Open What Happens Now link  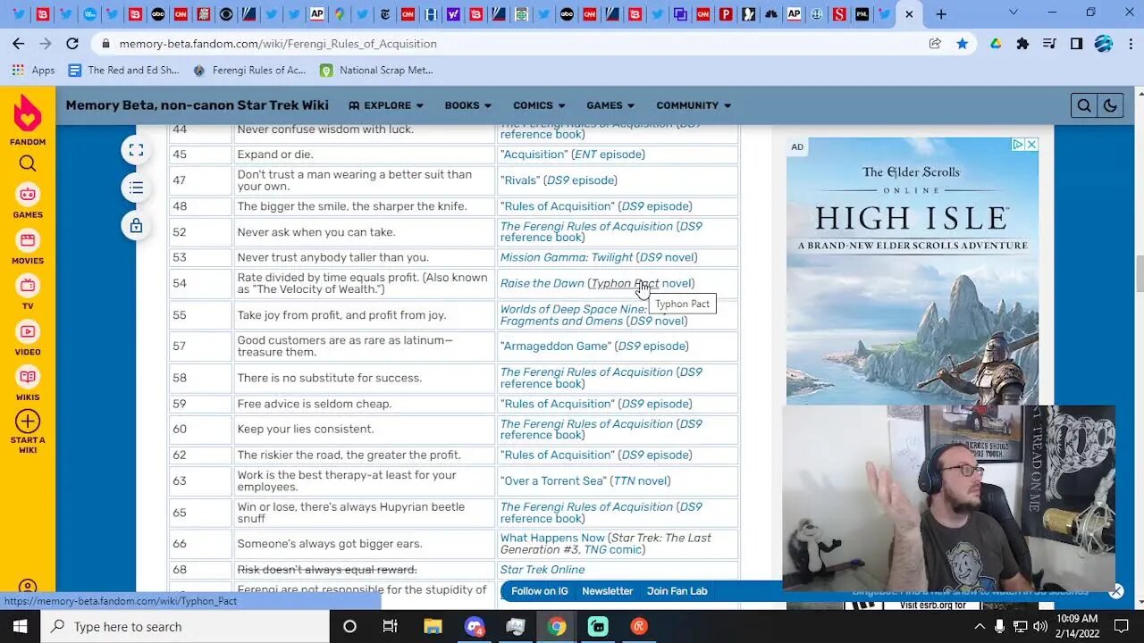pyautogui.click(x=552, y=538)
